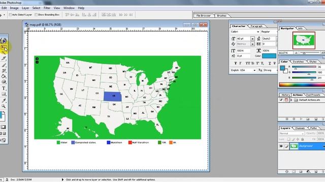Switch to the History tab
Screen dimensions: 325x182
coord(285,95)
